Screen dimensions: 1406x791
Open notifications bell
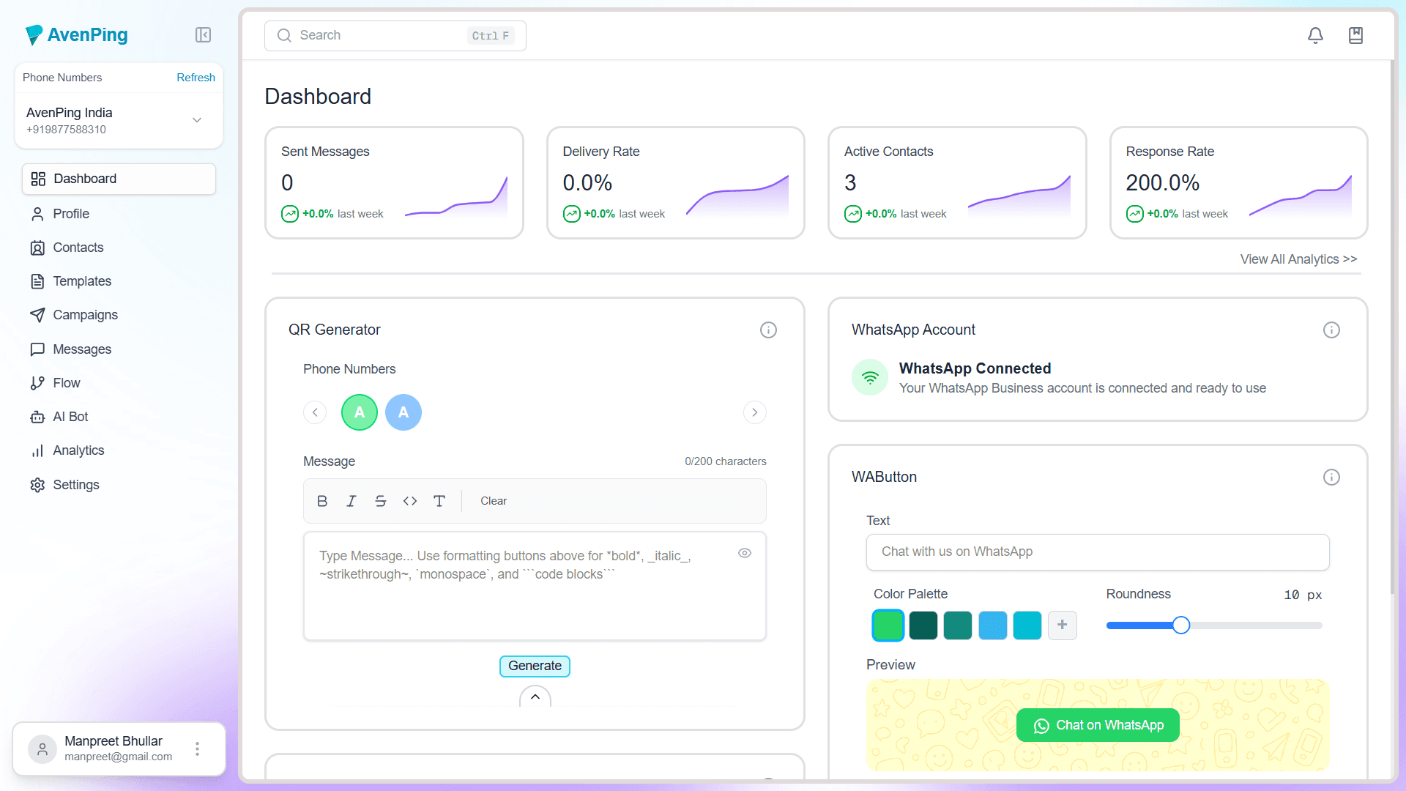(1315, 35)
